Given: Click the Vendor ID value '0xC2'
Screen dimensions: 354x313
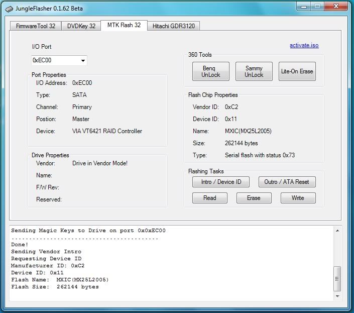Looking at the screenshot, I should coord(231,107).
